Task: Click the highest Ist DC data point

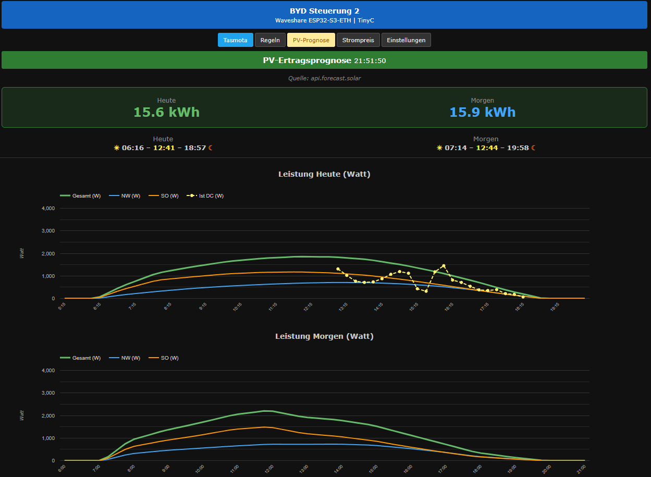Action: (x=444, y=266)
